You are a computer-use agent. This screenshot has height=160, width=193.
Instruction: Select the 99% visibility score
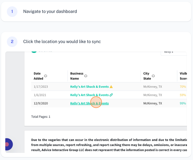183,103
